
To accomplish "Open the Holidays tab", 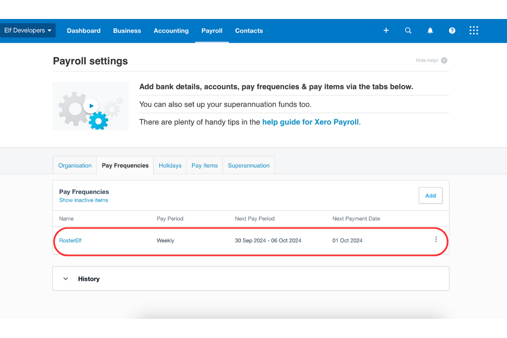I will (170, 165).
